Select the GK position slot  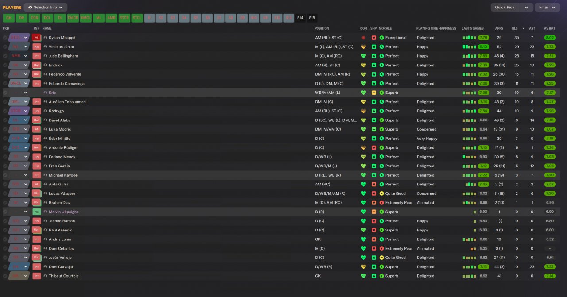pyautogui.click(x=8, y=18)
